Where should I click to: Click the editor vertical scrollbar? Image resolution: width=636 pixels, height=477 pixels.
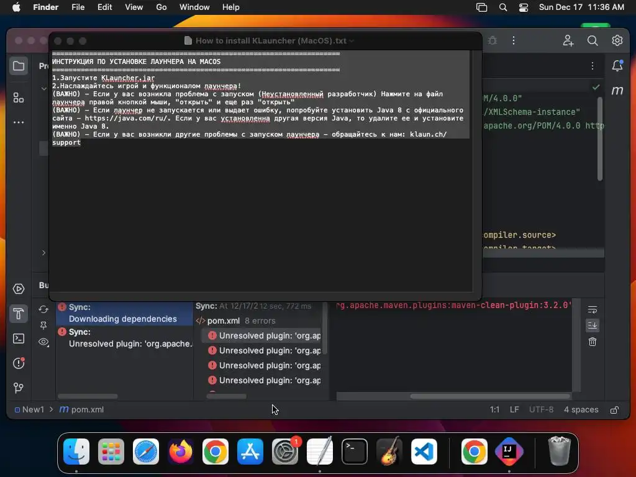pyautogui.click(x=600, y=138)
